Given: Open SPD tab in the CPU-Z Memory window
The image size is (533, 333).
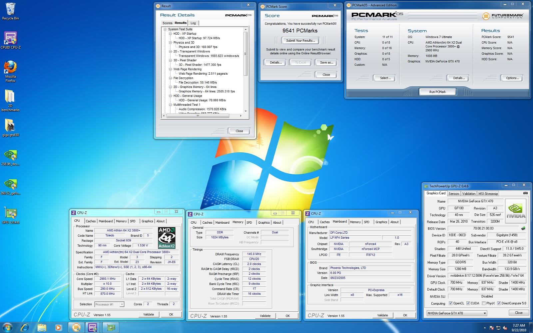Looking at the screenshot, I should [249, 222].
